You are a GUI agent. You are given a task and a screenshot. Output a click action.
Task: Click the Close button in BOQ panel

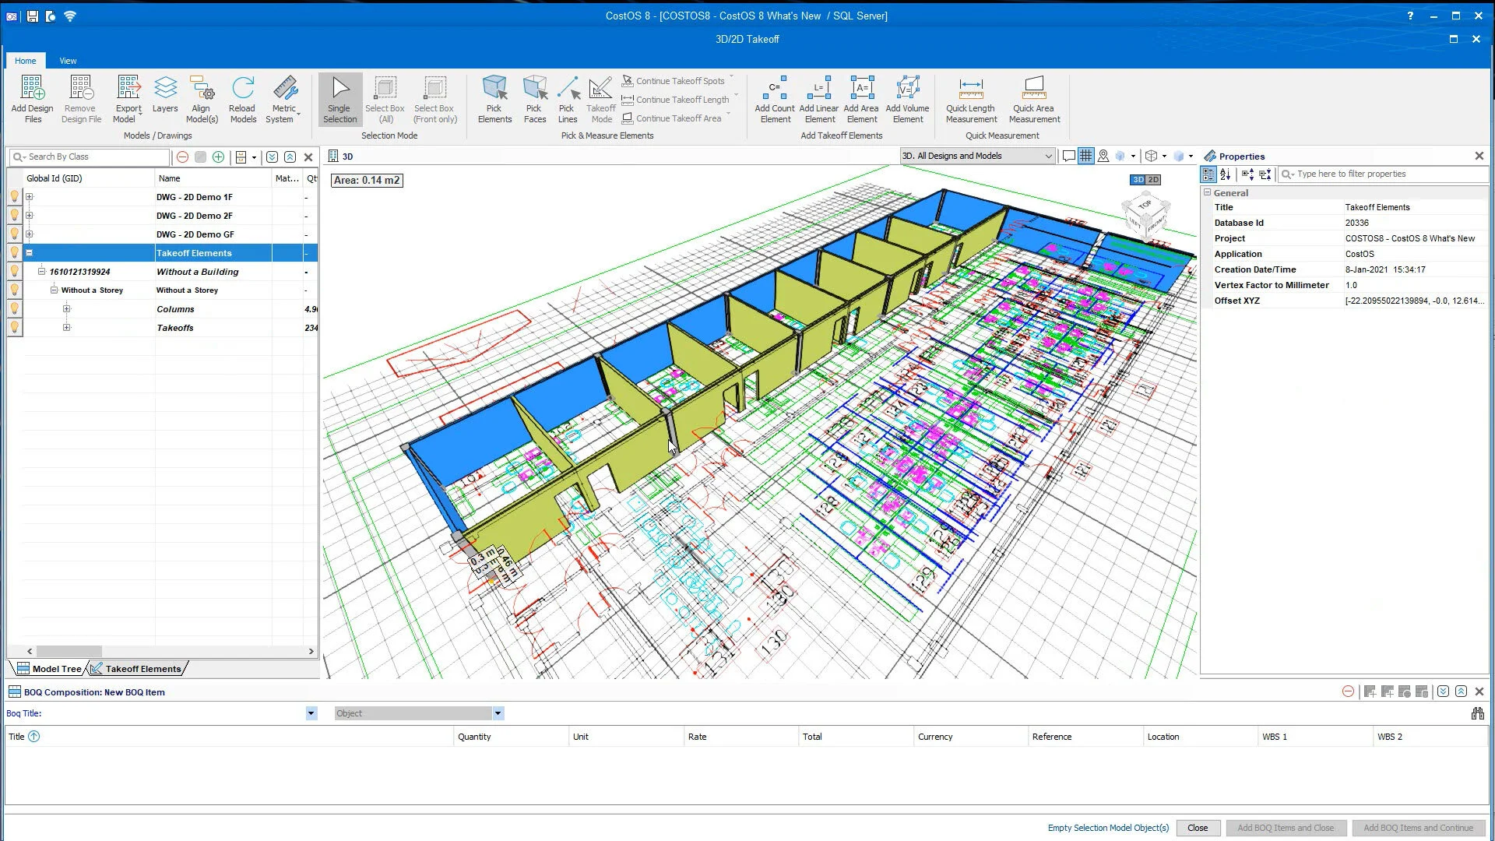[x=1198, y=828]
